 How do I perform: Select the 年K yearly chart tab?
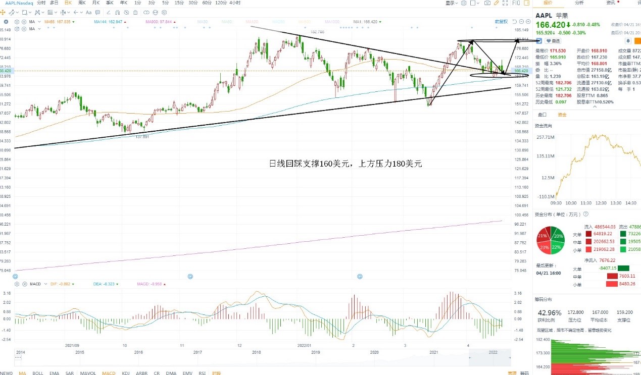[123, 3]
